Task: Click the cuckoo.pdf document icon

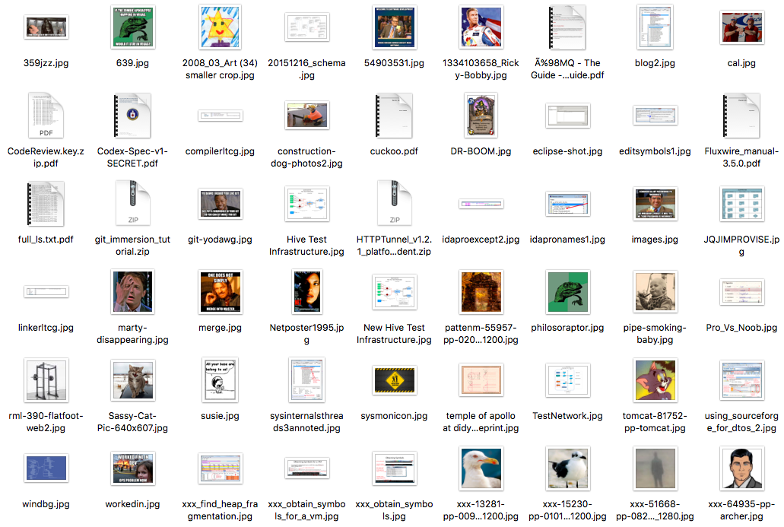Action: click(x=394, y=116)
